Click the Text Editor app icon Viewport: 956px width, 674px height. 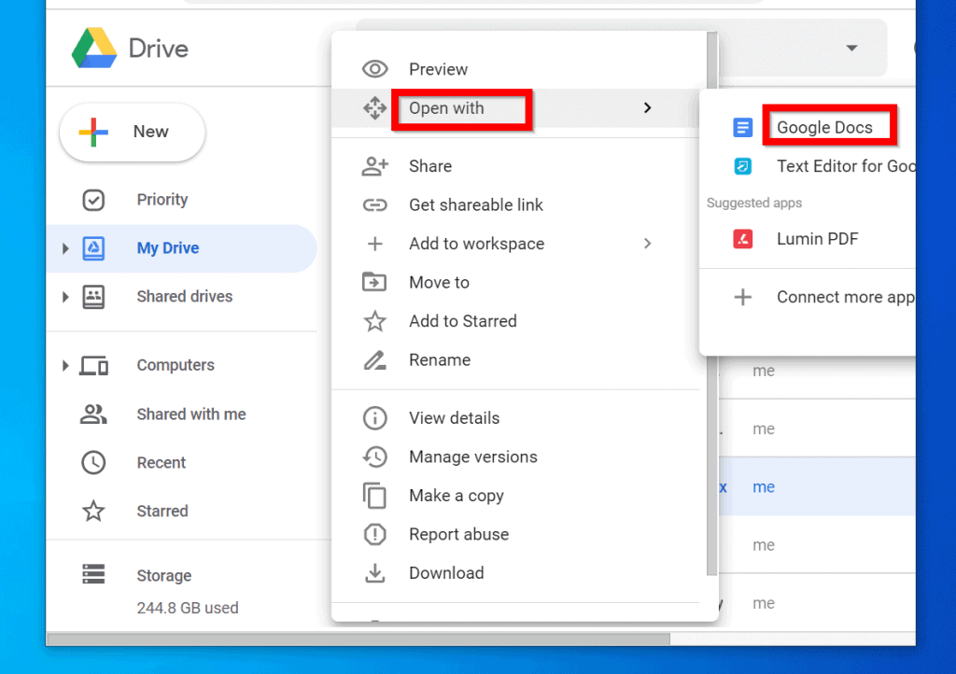click(742, 166)
